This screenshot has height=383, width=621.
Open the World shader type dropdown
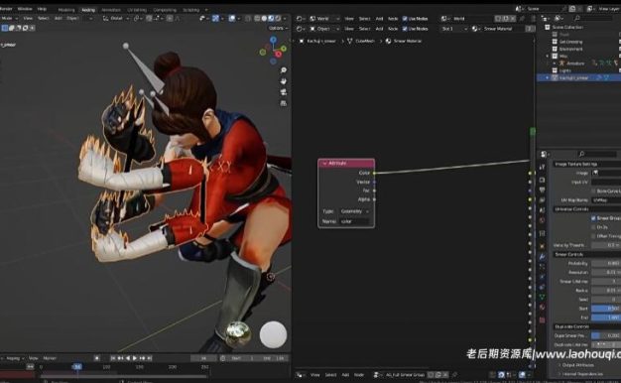tap(324, 19)
